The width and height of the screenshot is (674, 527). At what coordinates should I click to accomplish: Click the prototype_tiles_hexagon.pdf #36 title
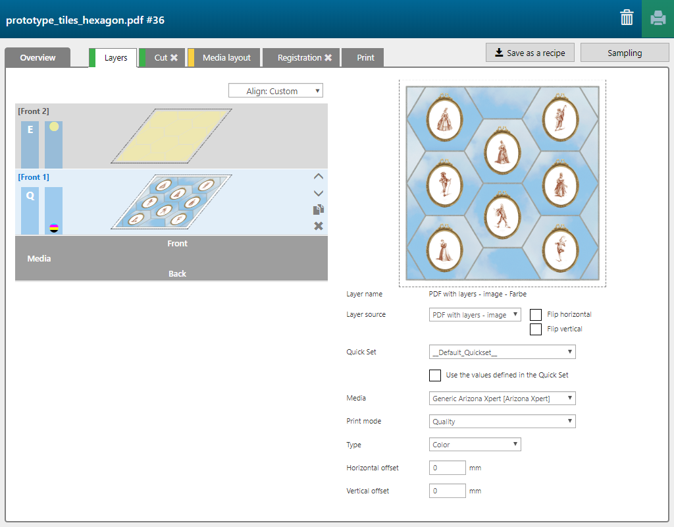[85, 20]
